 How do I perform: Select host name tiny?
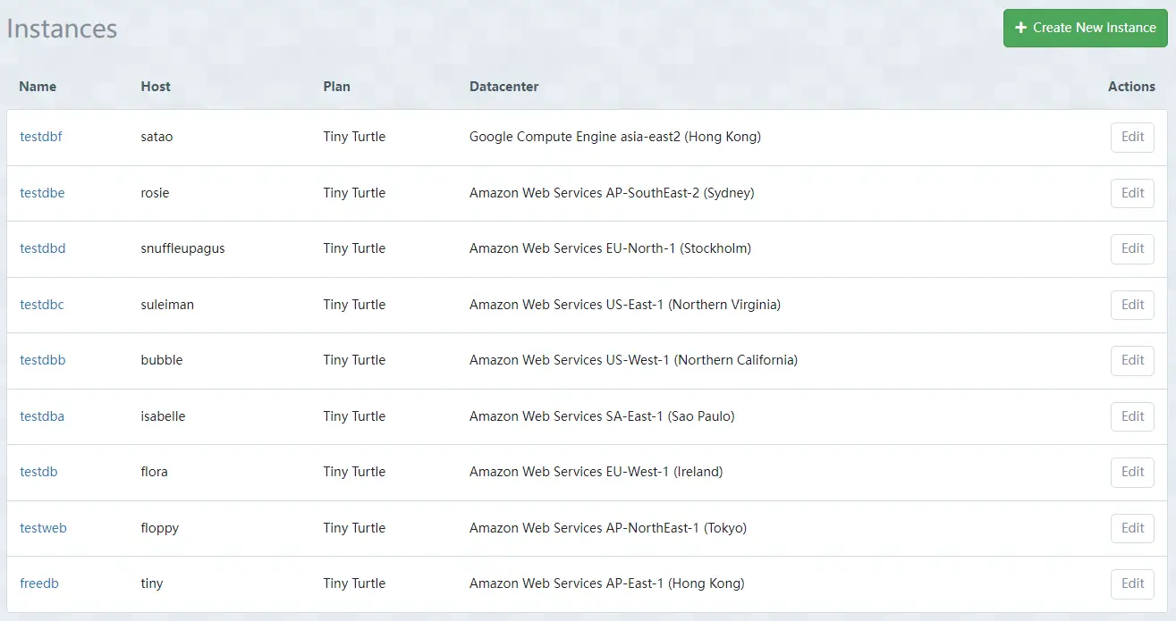point(152,583)
